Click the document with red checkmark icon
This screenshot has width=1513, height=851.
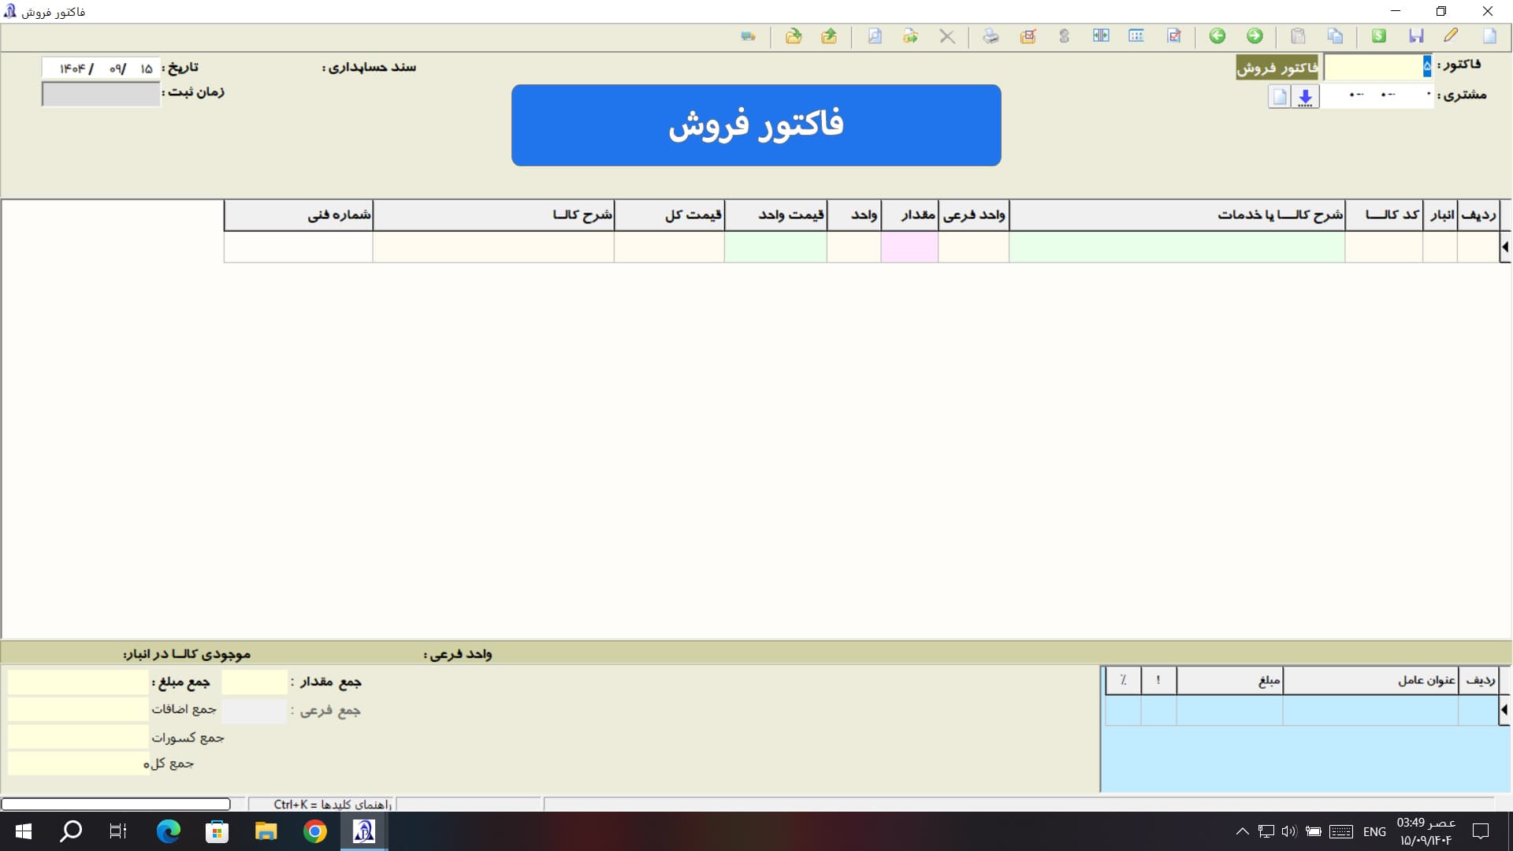(1174, 36)
